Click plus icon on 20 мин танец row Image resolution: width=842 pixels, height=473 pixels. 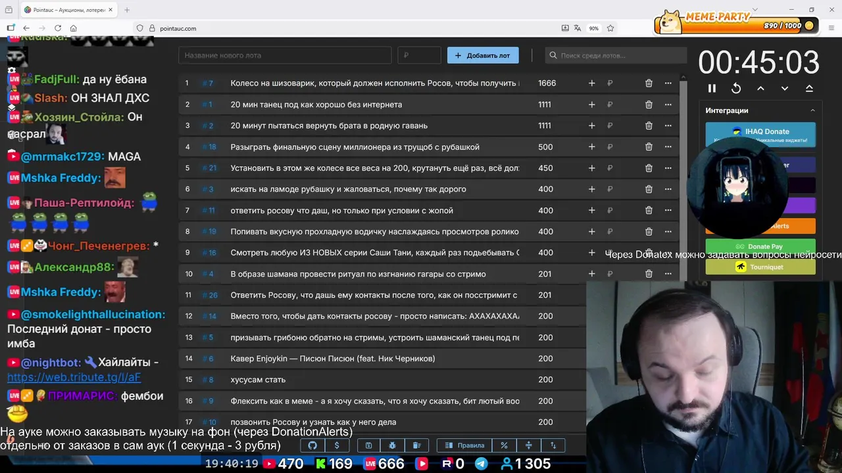591,104
